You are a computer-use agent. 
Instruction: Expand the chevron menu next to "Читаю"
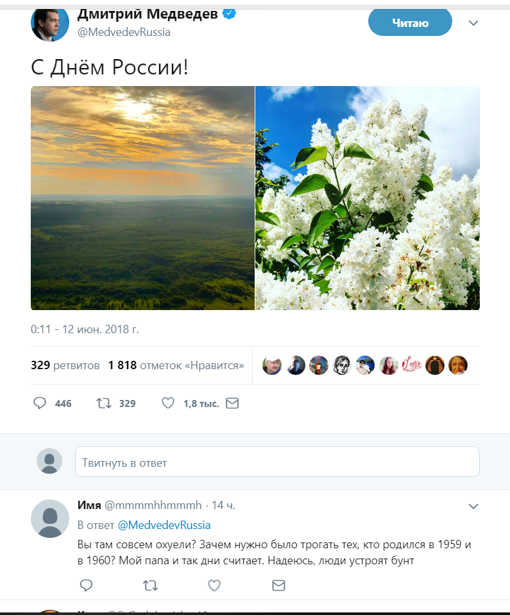(x=473, y=23)
